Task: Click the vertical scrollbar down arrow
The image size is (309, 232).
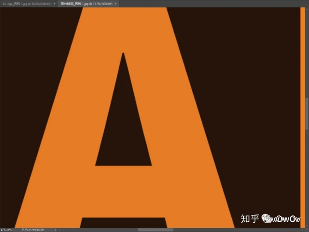Action: pyautogui.click(x=307, y=226)
